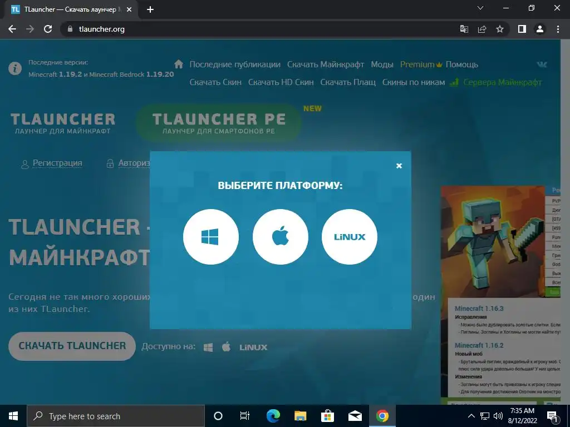Open the Помощь menu item

(x=461, y=64)
